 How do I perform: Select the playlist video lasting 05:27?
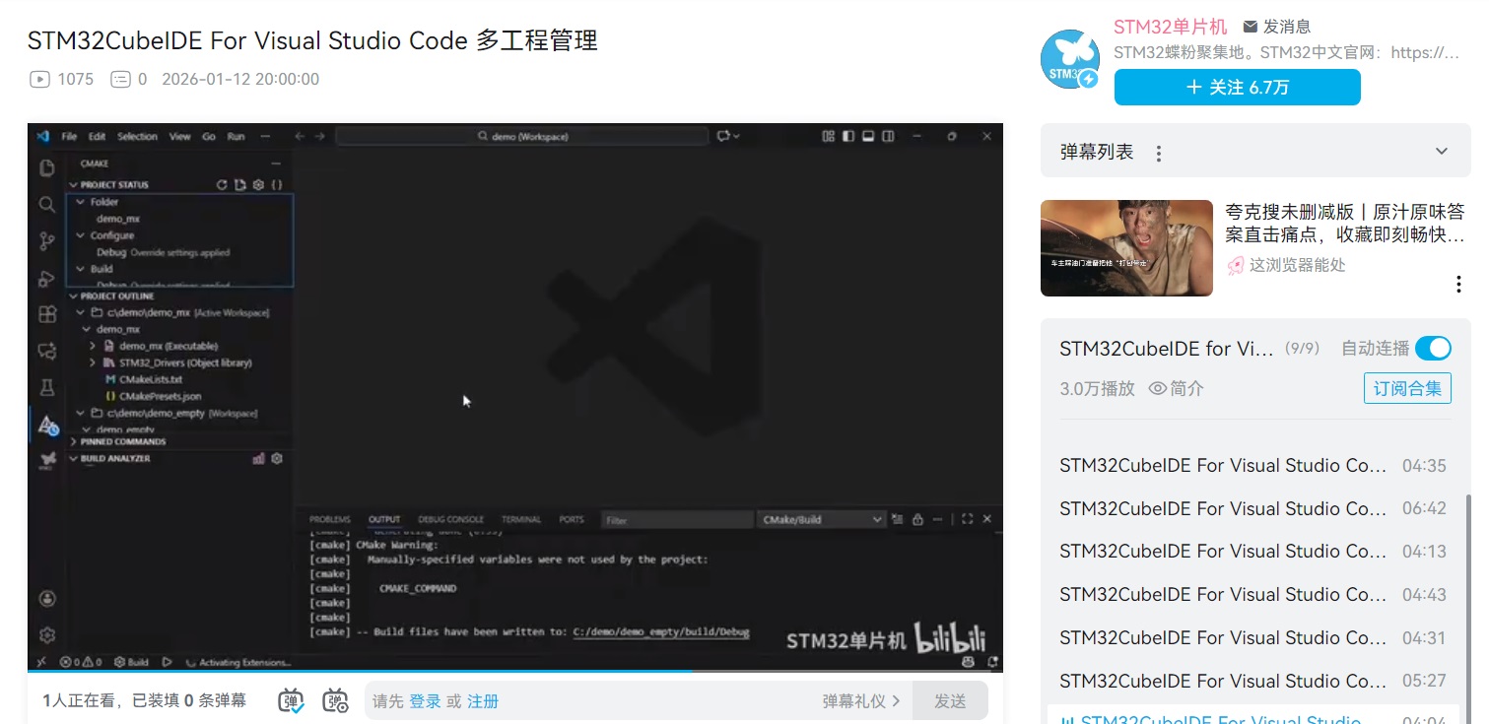[1222, 681]
